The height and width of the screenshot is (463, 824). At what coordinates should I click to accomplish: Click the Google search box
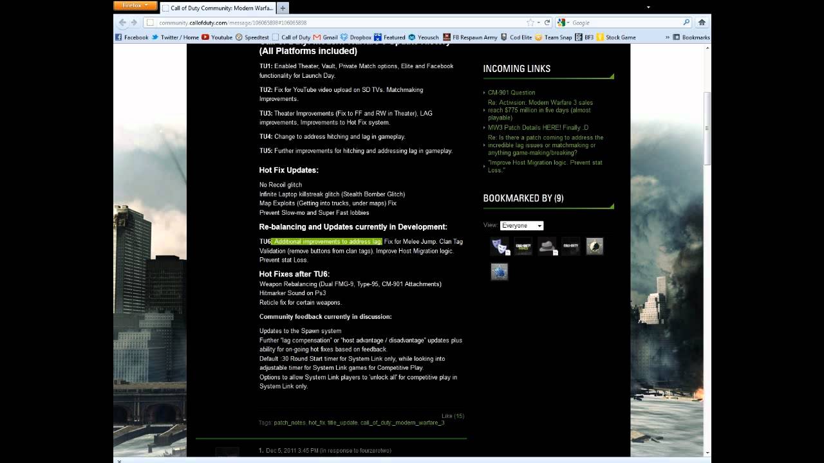tap(624, 23)
